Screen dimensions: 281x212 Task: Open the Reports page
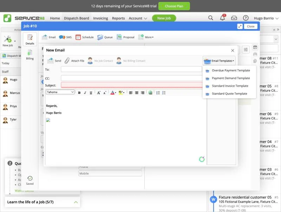click(118, 18)
